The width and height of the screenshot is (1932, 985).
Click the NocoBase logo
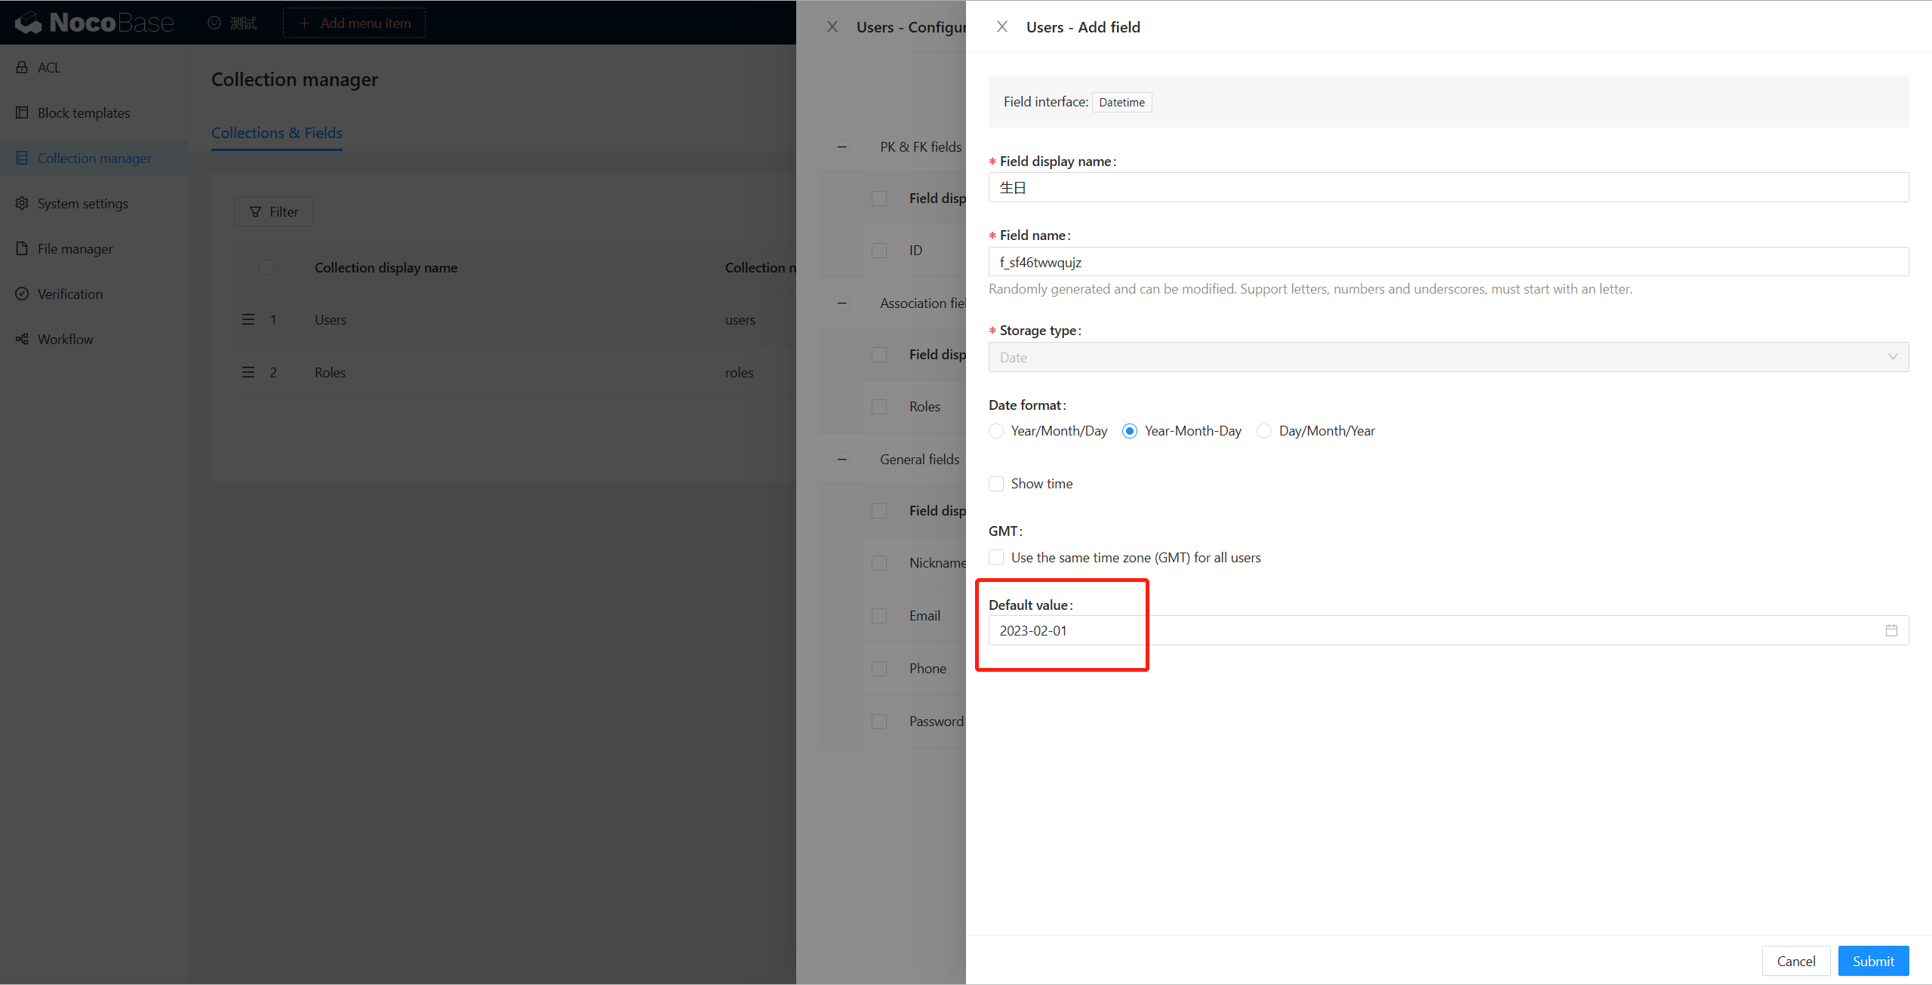pyautogui.click(x=94, y=23)
